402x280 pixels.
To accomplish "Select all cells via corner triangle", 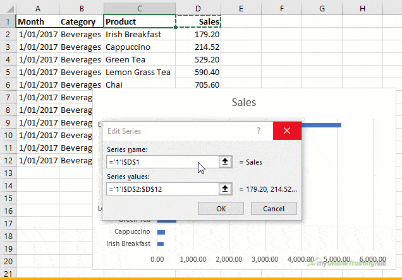I will coord(9,9).
